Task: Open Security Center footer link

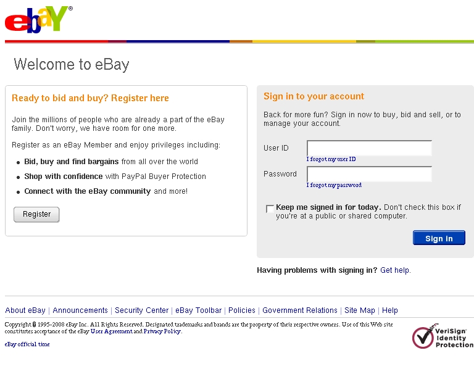Action: point(141,310)
